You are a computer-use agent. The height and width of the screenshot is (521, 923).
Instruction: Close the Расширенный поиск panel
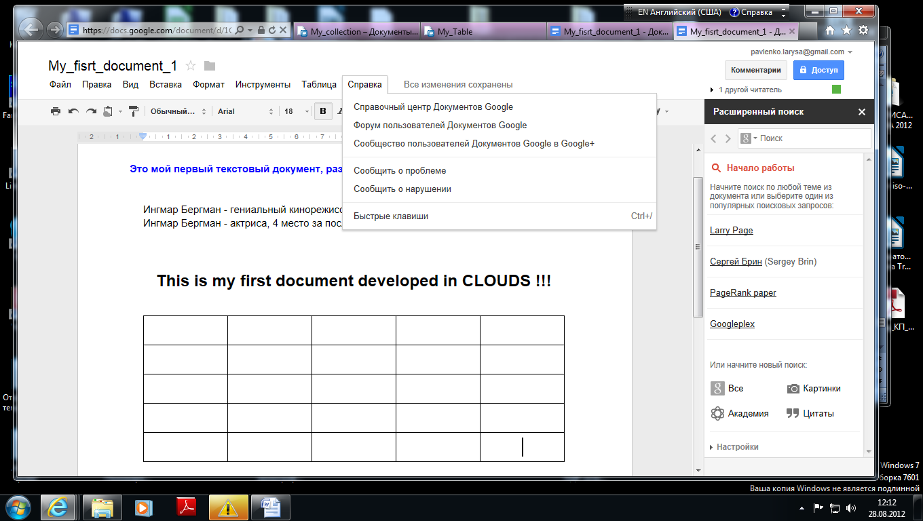pyautogui.click(x=862, y=112)
